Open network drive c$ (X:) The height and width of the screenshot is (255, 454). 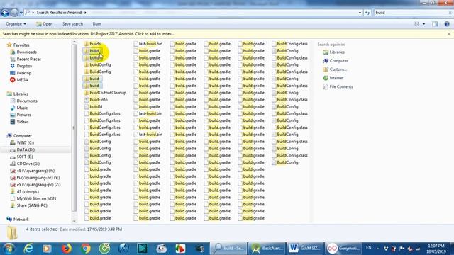click(x=35, y=171)
